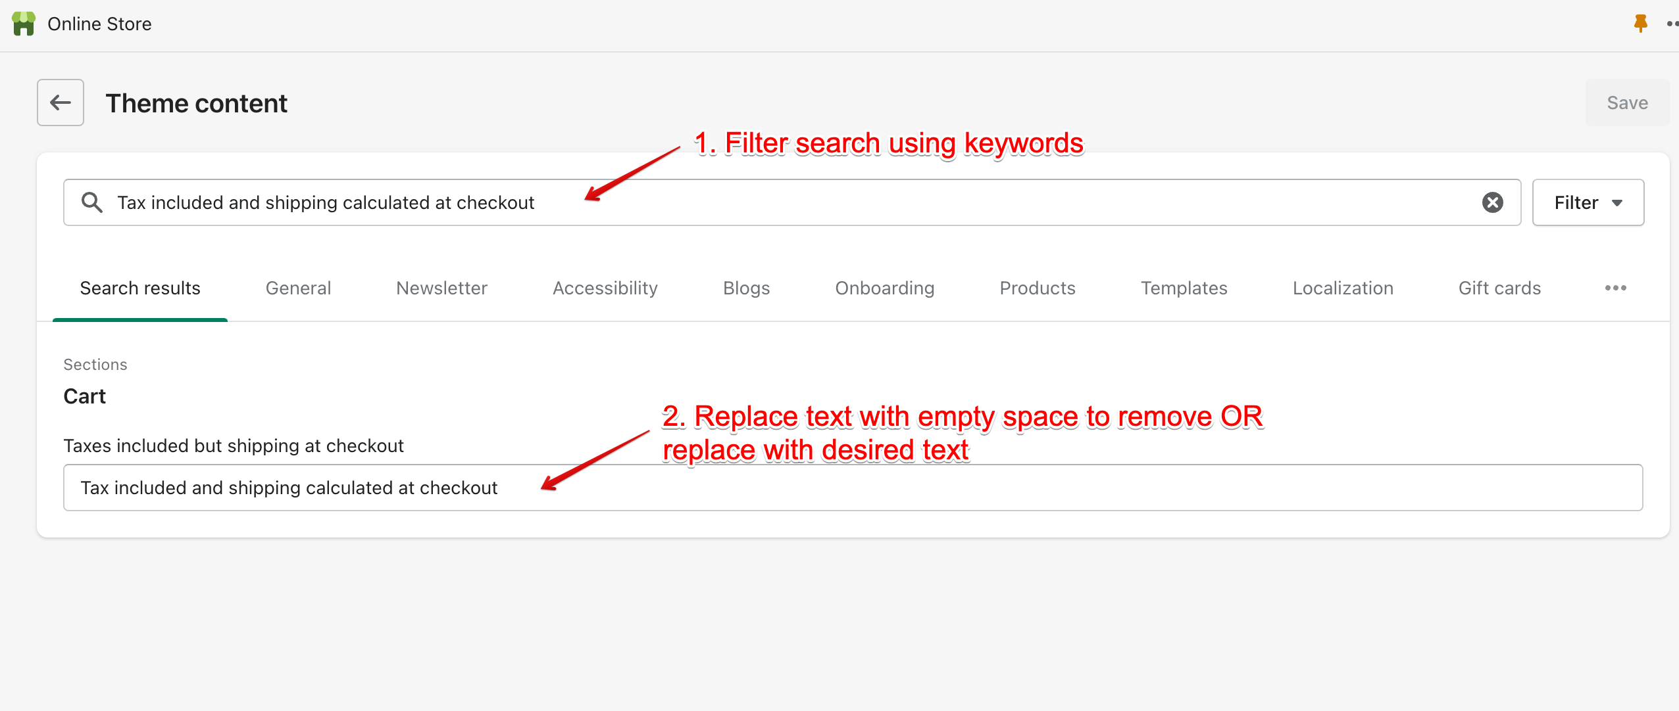Show more tabs with the ellipsis
The height and width of the screenshot is (711, 1679).
coord(1615,288)
